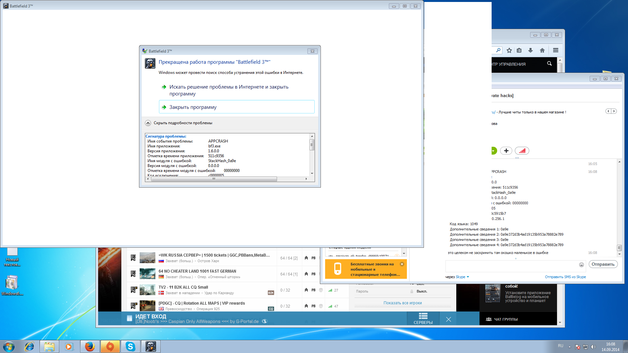Click right arrow of problem details horizontal scrollbar
Image resolution: width=628 pixels, height=353 pixels.
click(x=306, y=179)
